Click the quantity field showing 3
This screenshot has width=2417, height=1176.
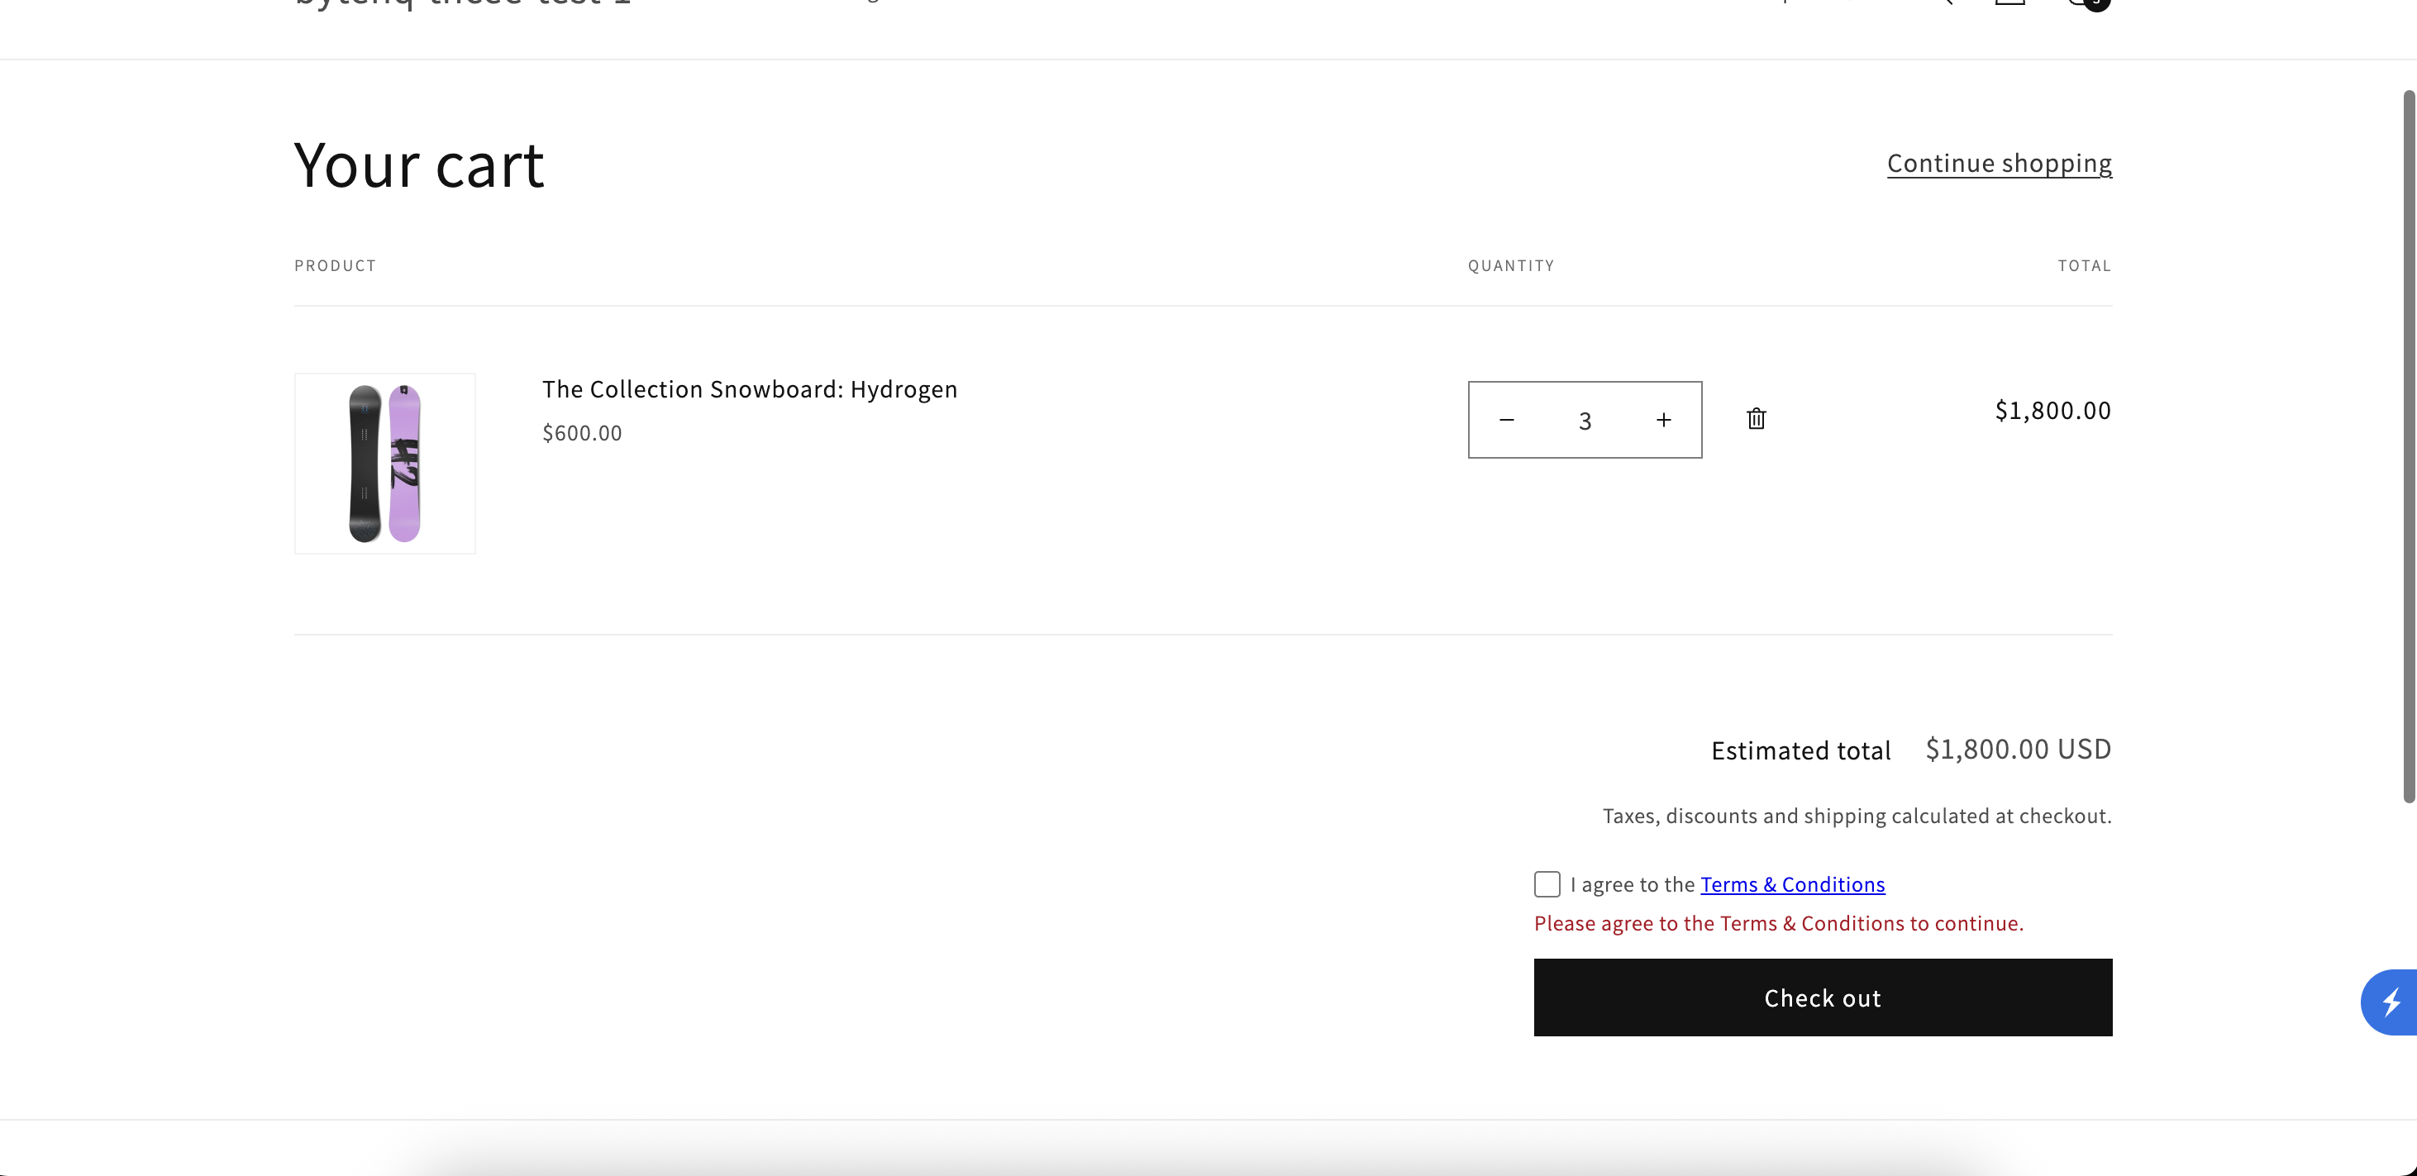(1585, 420)
